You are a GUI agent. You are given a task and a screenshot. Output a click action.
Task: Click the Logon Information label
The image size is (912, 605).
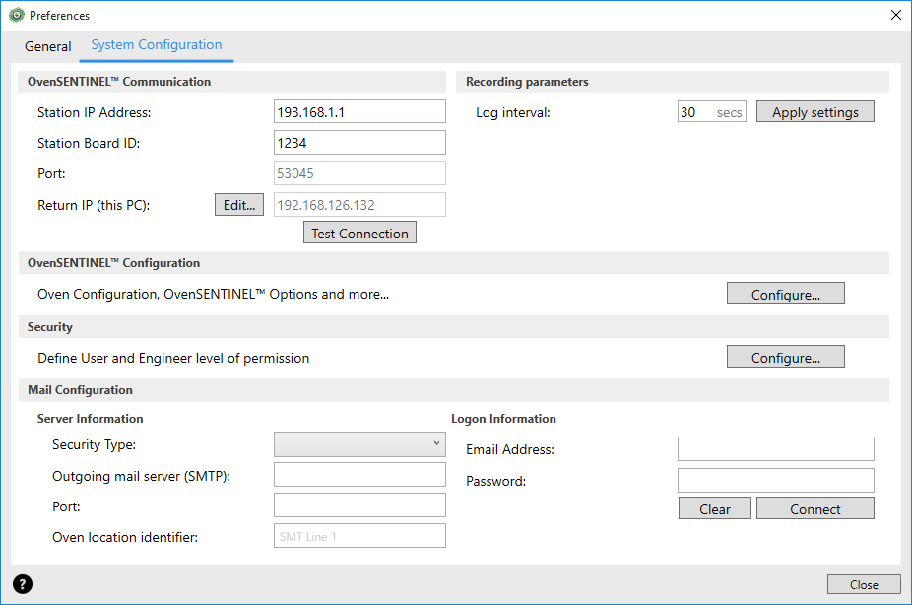click(503, 418)
